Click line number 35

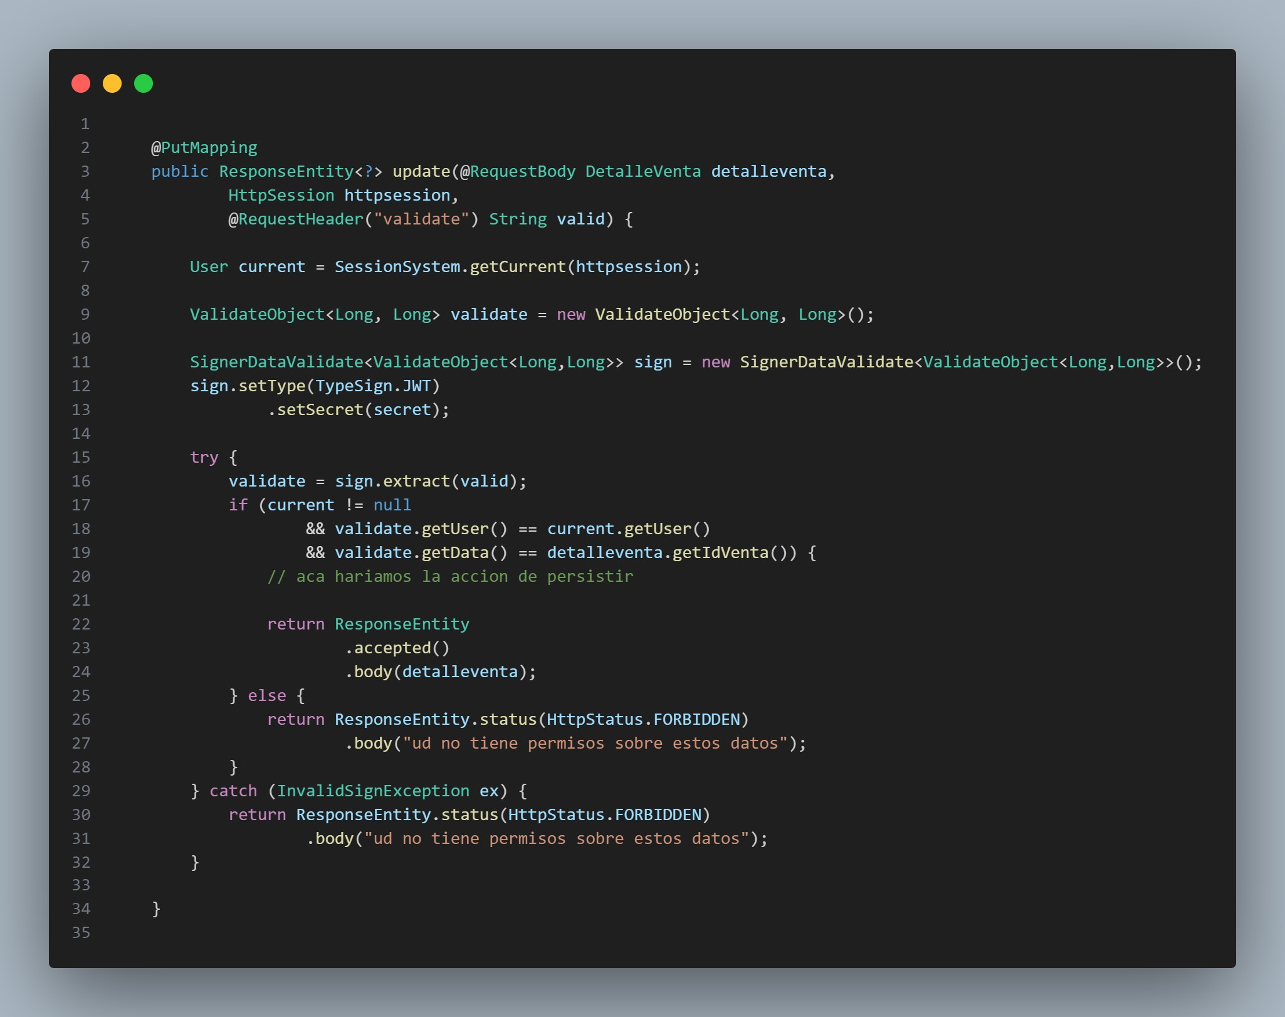(81, 933)
